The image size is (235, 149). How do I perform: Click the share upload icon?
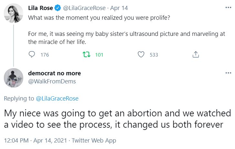tap(195, 55)
